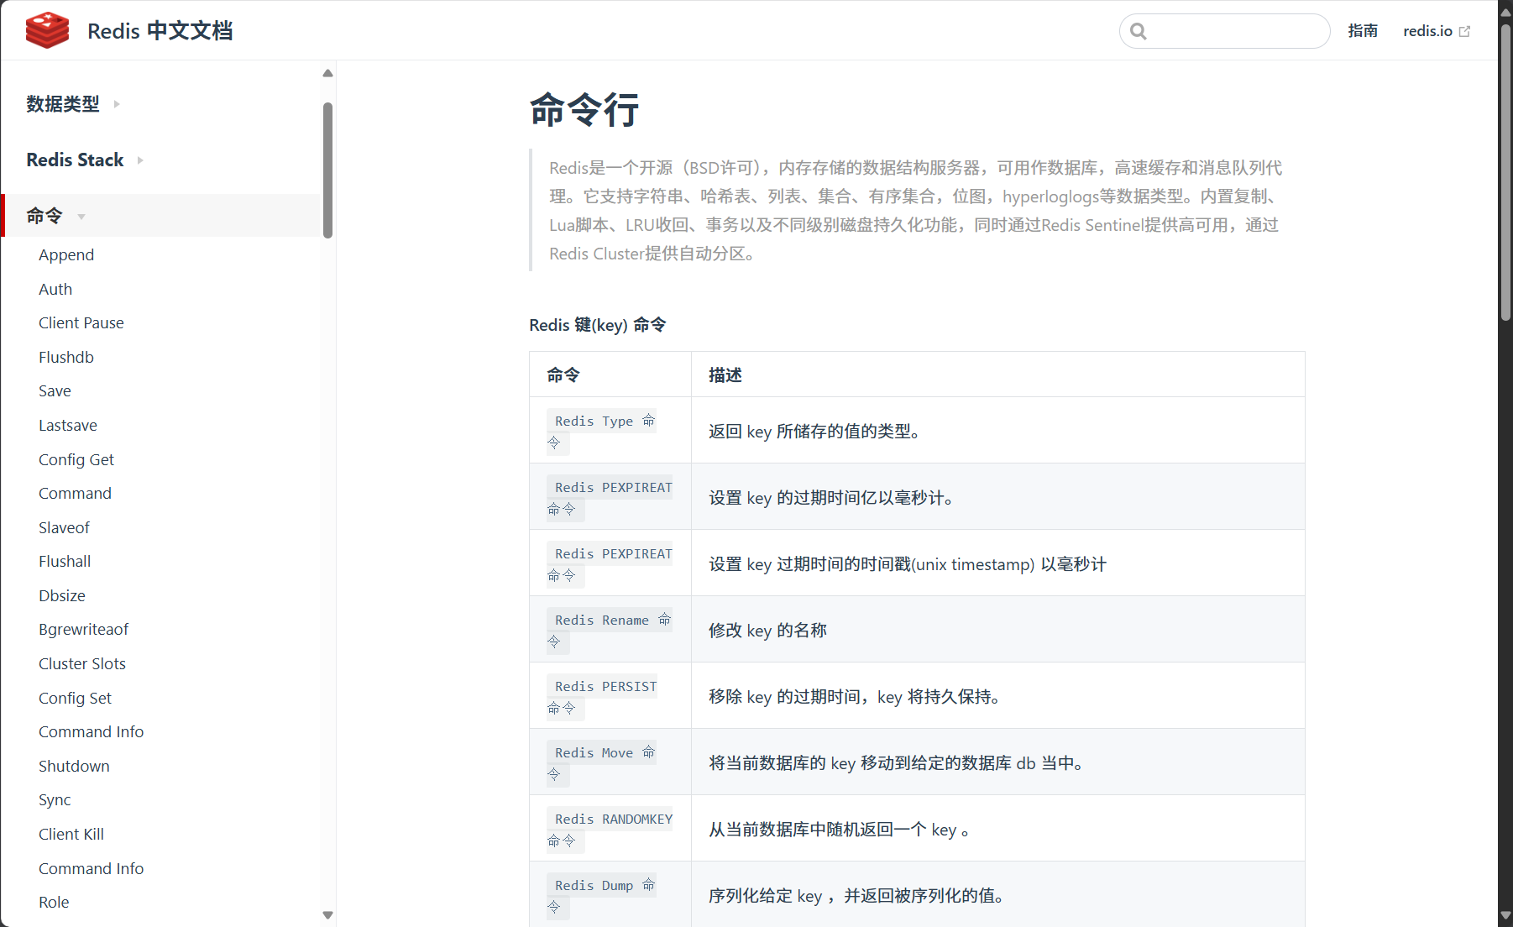Open the Redis Move 命令 link
This screenshot has width=1513, height=927.
[x=601, y=762]
